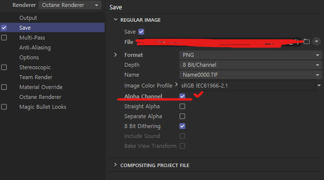324x180 pixels.
Task: Select the Save entry in the sidebar
Action: 25,28
